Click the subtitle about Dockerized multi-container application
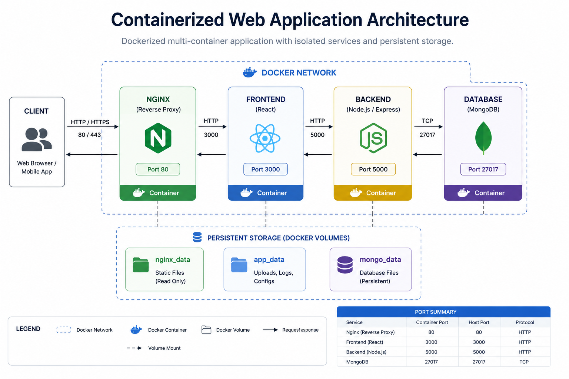Viewport: 569px width, 379px height. [287, 41]
